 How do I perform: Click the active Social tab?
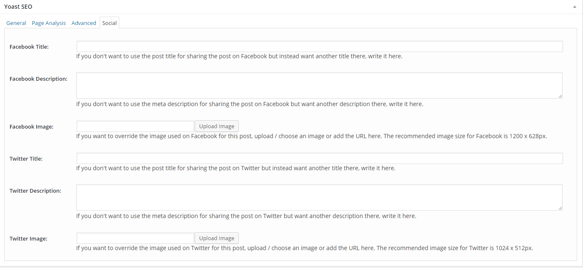[x=109, y=23]
